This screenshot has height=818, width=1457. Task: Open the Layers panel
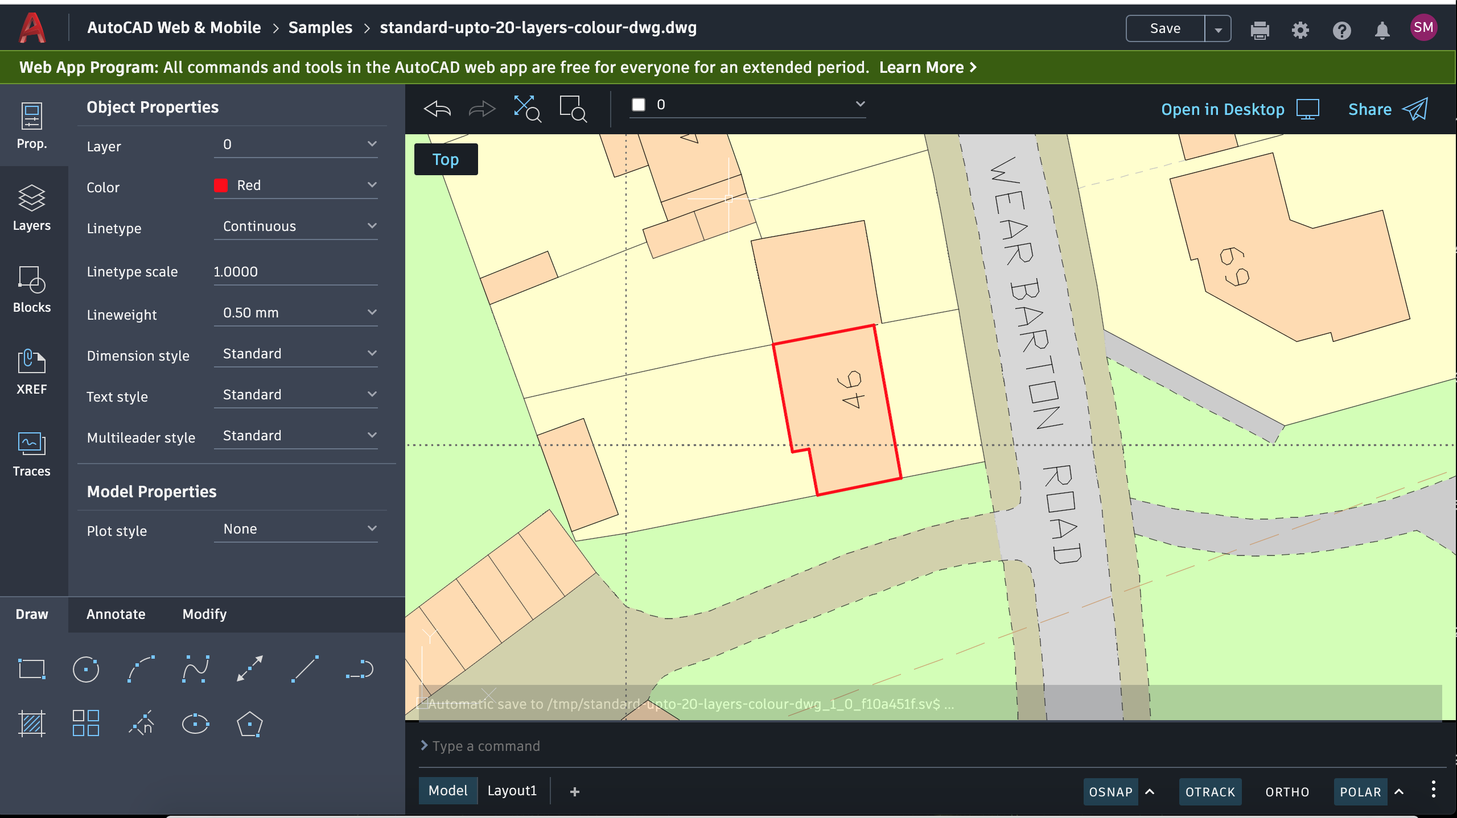click(x=30, y=208)
